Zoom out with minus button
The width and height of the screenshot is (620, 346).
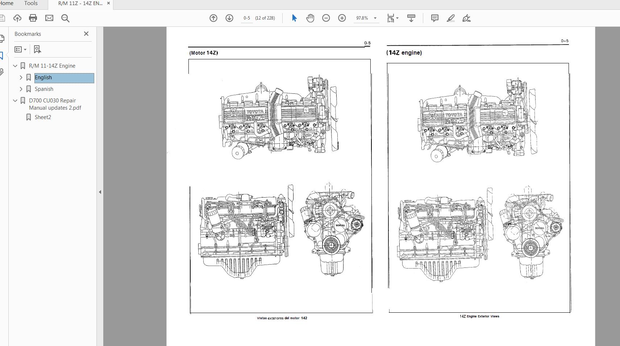pos(326,18)
